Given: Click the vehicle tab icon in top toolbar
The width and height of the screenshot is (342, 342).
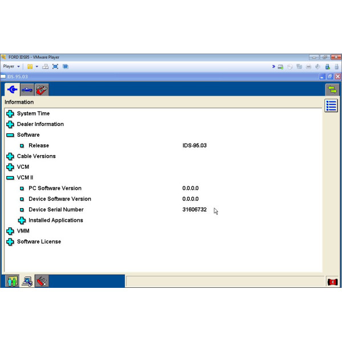Looking at the screenshot, I should click(27, 89).
